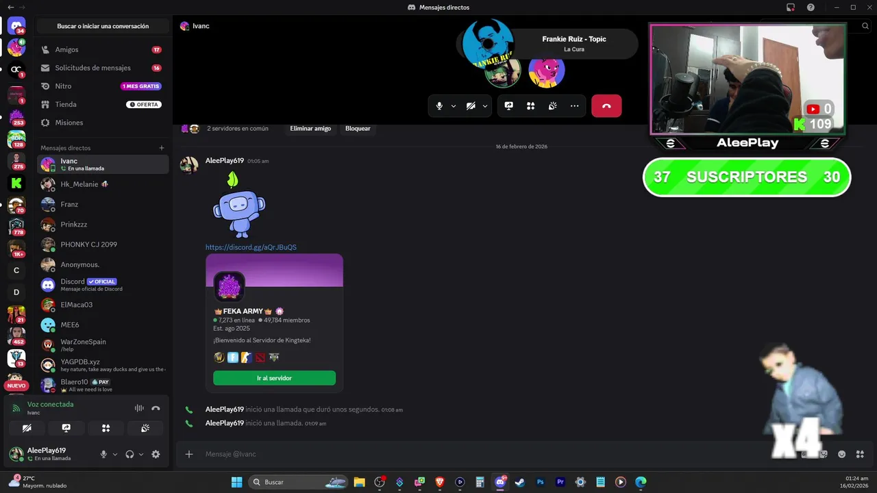Hang up the call with red button
Screen dimensions: 877x493
click(606, 106)
